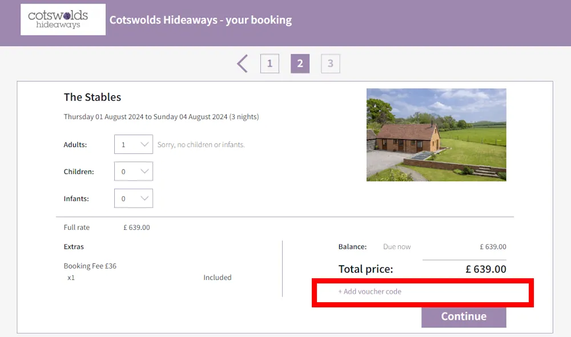571x337 pixels.
Task: Select the Total price amount
Action: click(x=485, y=269)
